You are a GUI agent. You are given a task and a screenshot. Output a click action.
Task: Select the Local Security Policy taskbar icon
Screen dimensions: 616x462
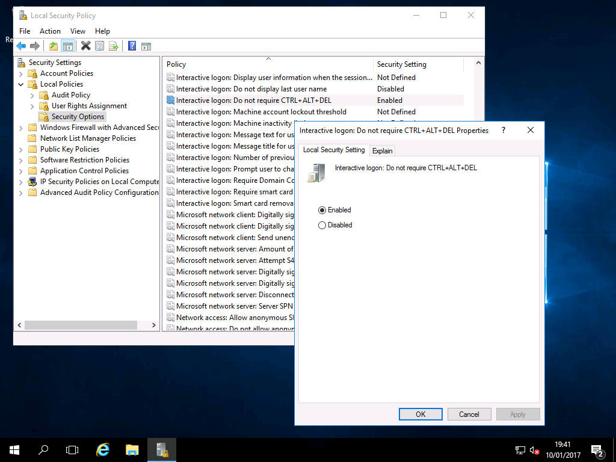(x=162, y=450)
